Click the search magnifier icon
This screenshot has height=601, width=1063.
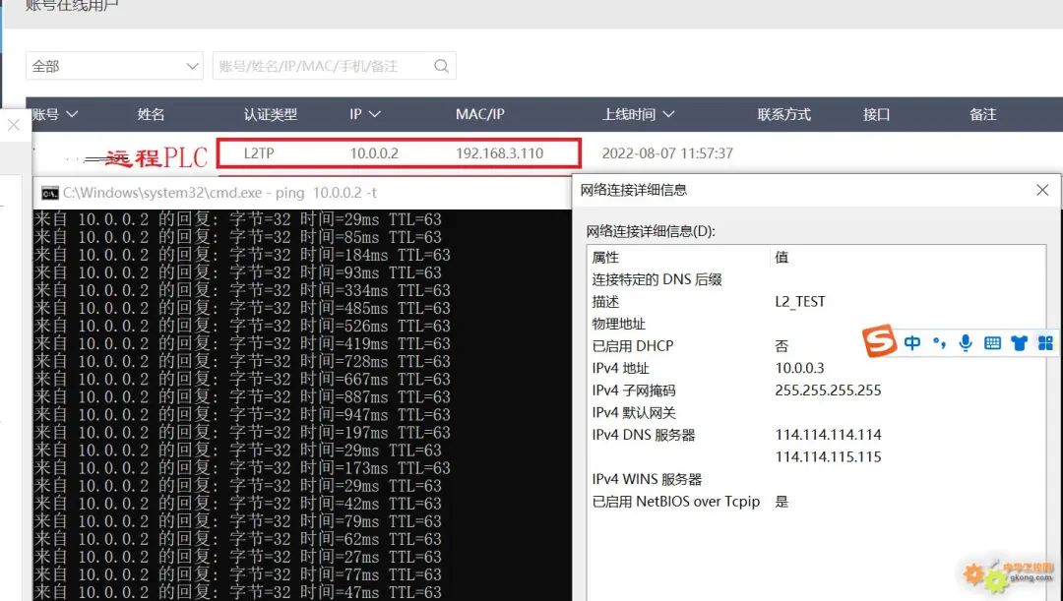point(442,66)
